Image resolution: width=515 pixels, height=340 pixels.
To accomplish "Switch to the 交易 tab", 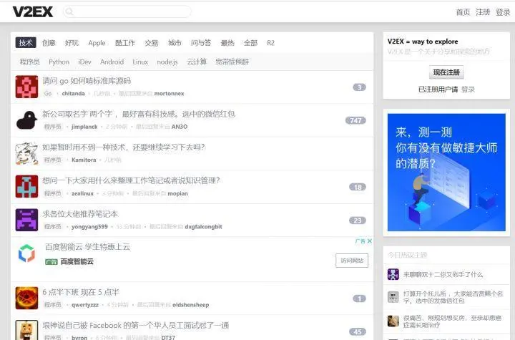I will [x=152, y=43].
